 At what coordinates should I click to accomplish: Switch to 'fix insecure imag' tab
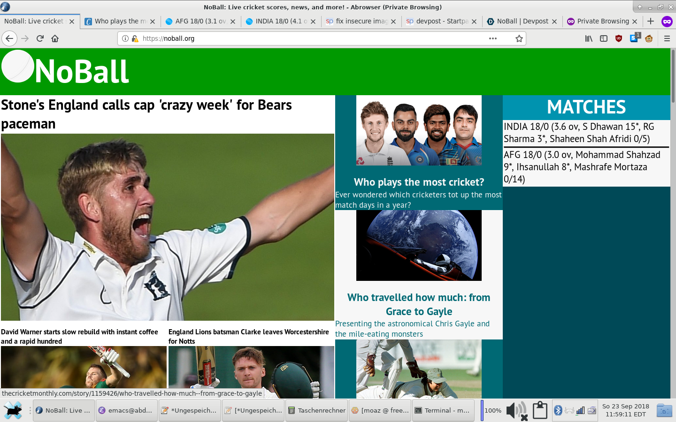pyautogui.click(x=361, y=21)
